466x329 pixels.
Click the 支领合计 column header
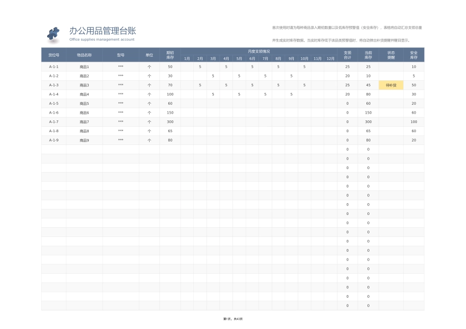click(x=347, y=55)
